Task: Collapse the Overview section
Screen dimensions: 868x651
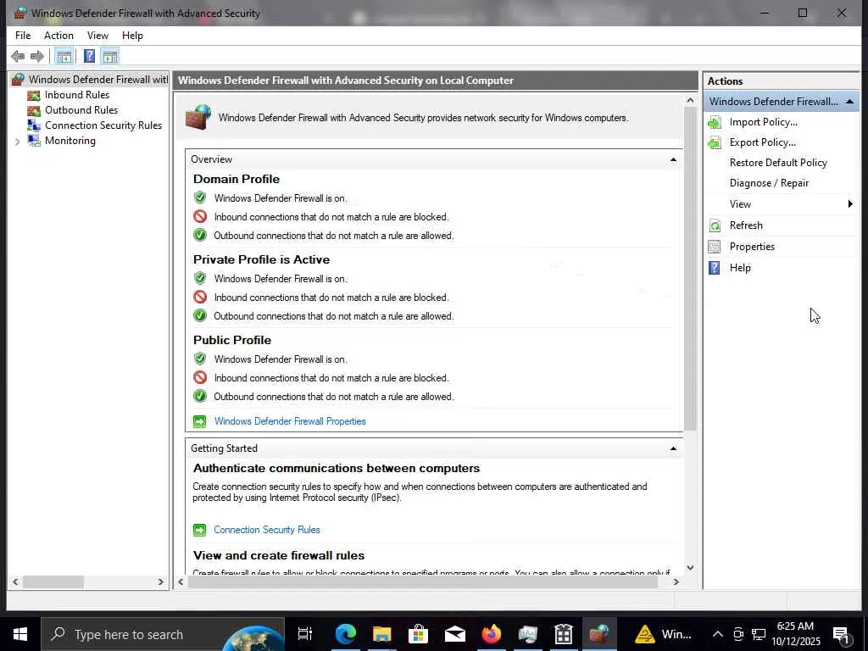Action: click(x=673, y=159)
